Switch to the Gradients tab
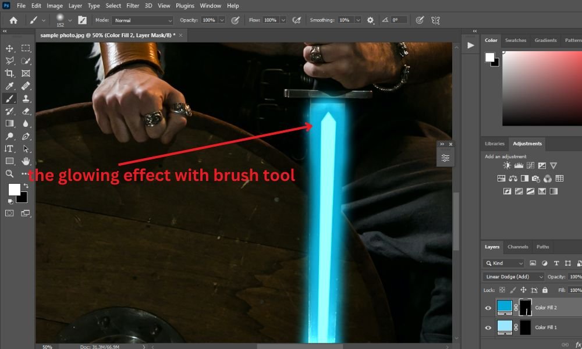The image size is (582, 349). (x=545, y=40)
